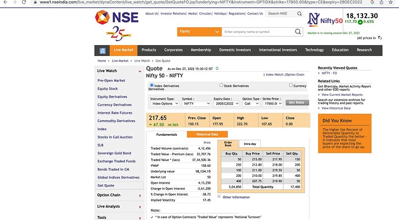Viewport: 399px width, 220px height.
Task: Open View Historical Data link
Action: coord(336,108)
